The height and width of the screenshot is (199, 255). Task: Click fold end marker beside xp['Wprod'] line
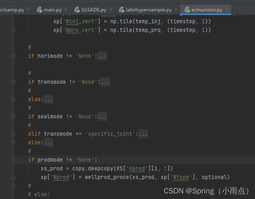point(13,177)
